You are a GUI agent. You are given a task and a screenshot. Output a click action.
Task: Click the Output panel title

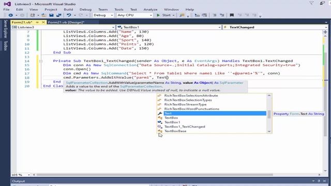click(x=19, y=181)
